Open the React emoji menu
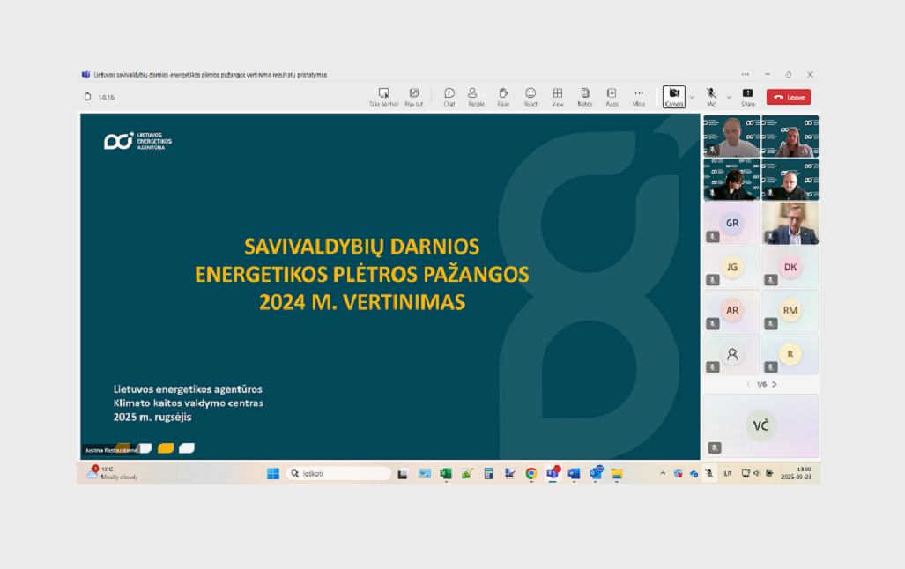Viewport: 905px width, 569px height. pyautogui.click(x=530, y=97)
